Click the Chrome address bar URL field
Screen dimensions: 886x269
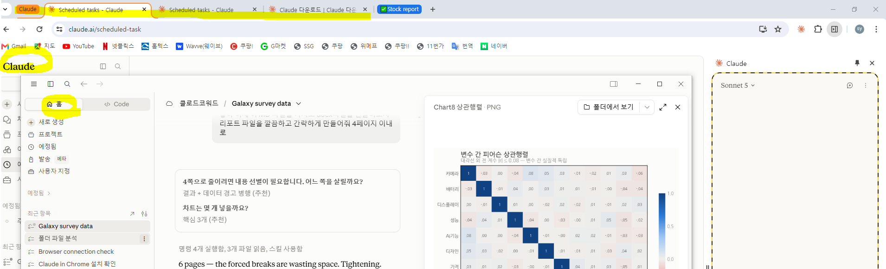408,29
